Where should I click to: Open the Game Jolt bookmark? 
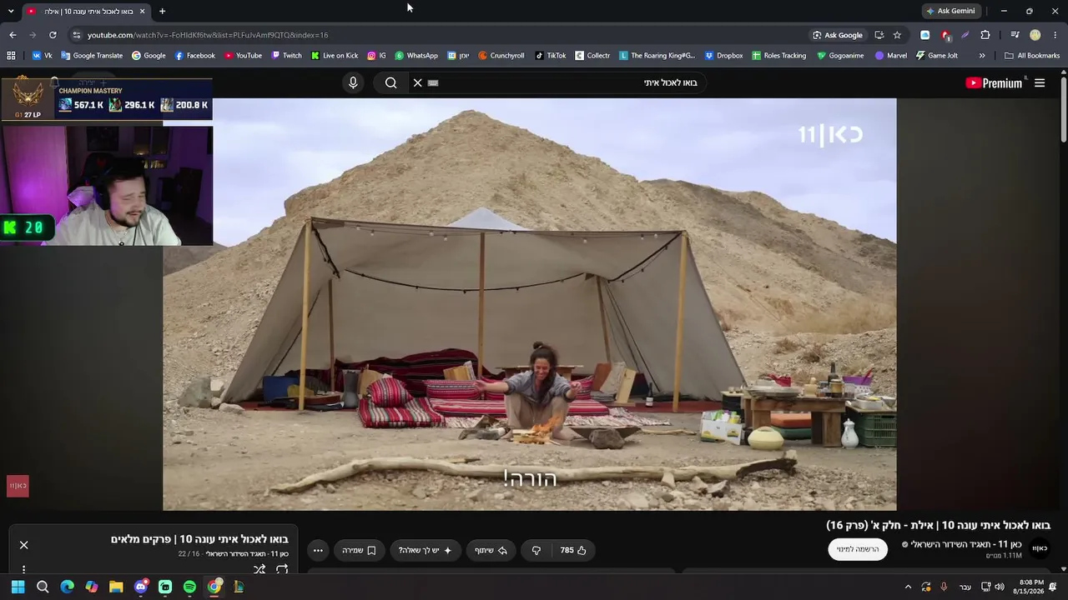click(936, 56)
